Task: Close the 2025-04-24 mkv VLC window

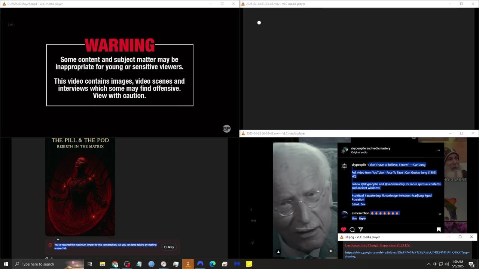Action: [473, 4]
